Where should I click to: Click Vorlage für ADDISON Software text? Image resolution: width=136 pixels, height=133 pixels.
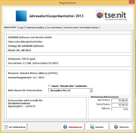[x=26, y=46]
